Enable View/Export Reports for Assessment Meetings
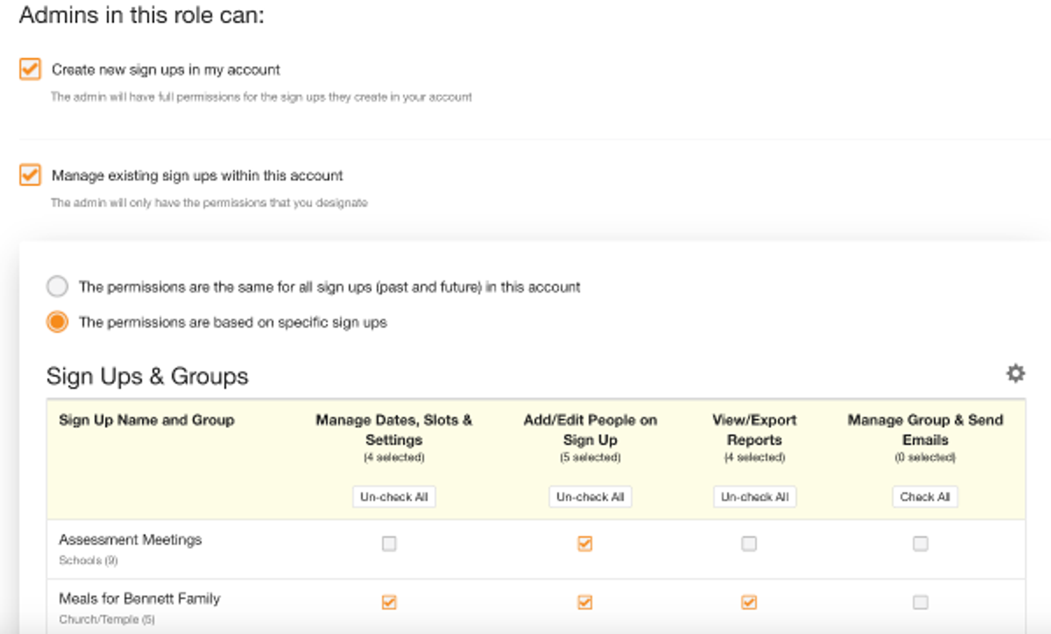Viewport: 1051px width, 634px height. pos(749,544)
